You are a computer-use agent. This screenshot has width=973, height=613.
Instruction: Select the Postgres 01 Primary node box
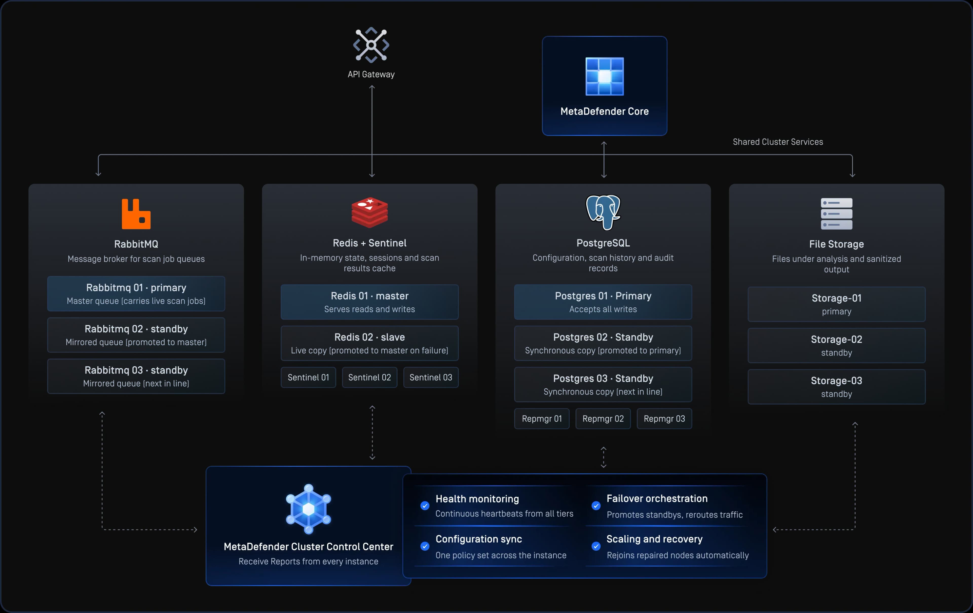pyautogui.click(x=603, y=302)
